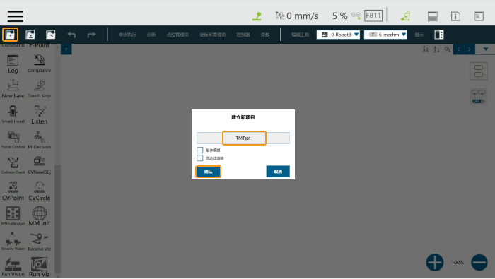Click the log list icon at top right
This screenshot has width=495, height=279.
pyautogui.click(x=479, y=16)
